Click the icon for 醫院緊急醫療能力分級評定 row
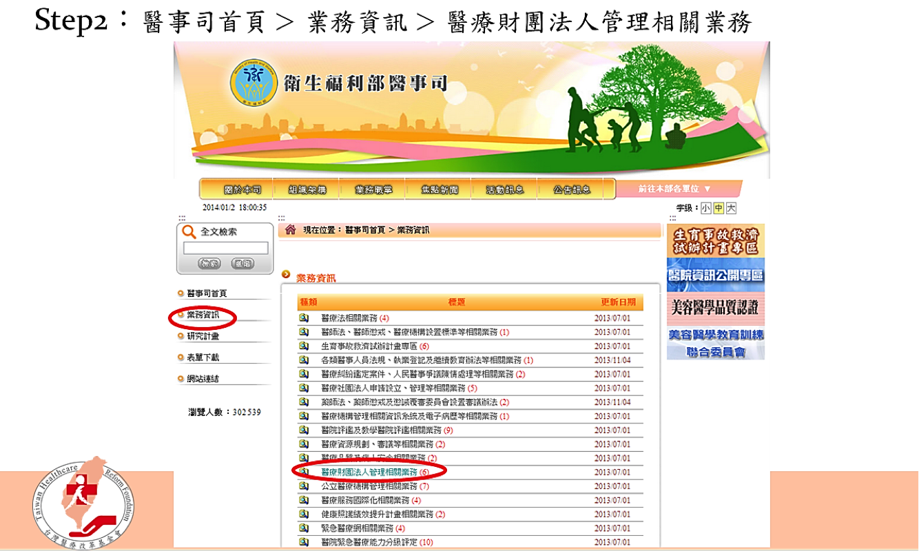The height and width of the screenshot is (551, 919). pyautogui.click(x=304, y=542)
